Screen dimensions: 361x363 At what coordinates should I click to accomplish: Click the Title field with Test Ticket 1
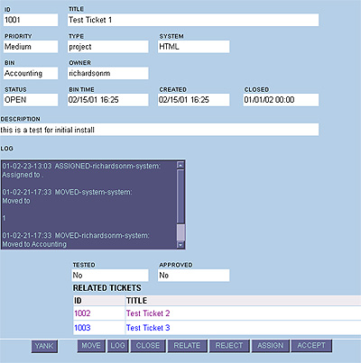pos(193,20)
